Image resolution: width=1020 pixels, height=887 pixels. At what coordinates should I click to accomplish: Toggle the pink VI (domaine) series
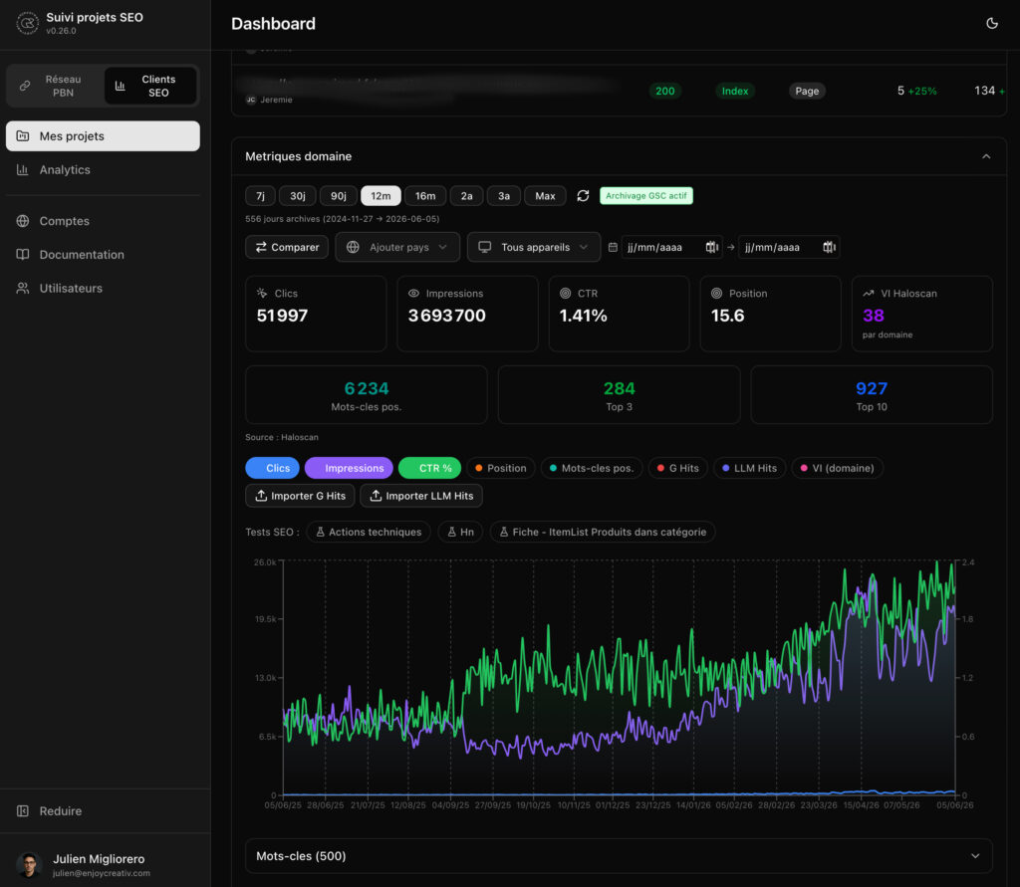pyautogui.click(x=837, y=468)
